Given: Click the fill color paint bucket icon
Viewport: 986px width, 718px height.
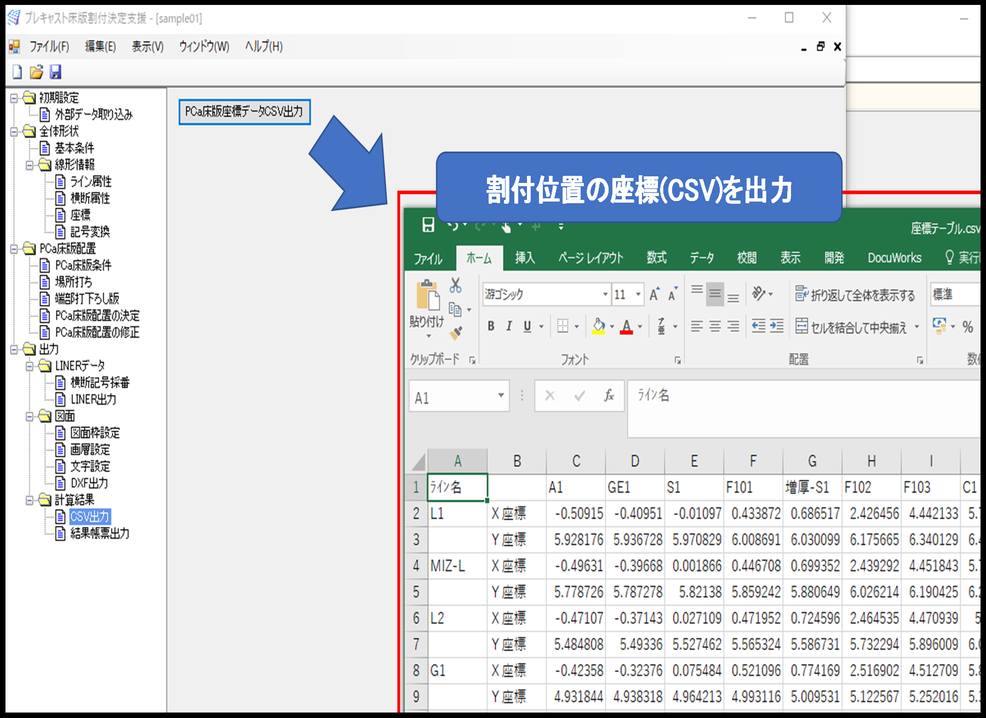Looking at the screenshot, I should 599,326.
